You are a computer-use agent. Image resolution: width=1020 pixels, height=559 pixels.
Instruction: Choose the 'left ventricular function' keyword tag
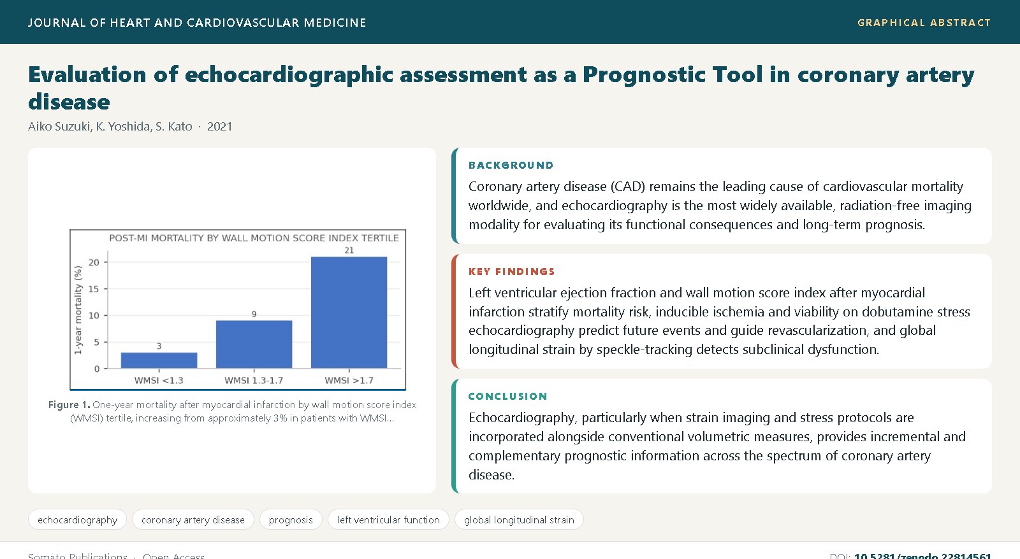coord(388,520)
